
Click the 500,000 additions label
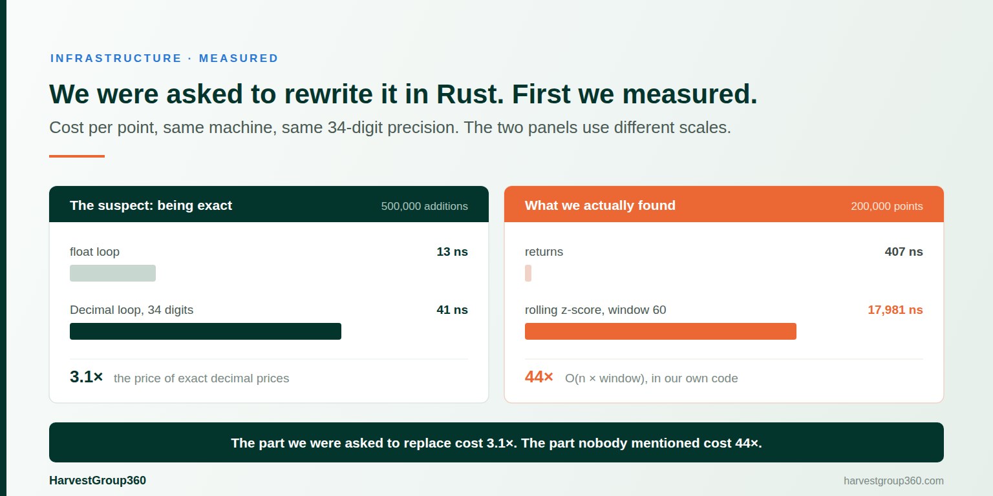tap(425, 206)
